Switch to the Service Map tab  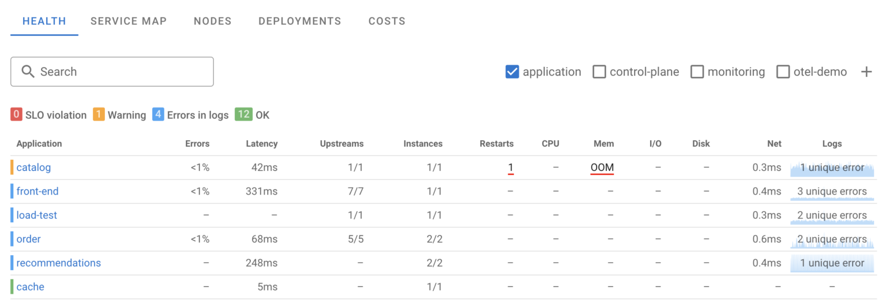click(129, 21)
